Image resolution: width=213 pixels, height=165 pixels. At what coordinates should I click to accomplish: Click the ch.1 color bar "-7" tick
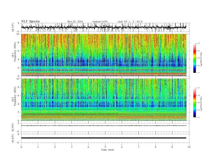tap(198, 73)
